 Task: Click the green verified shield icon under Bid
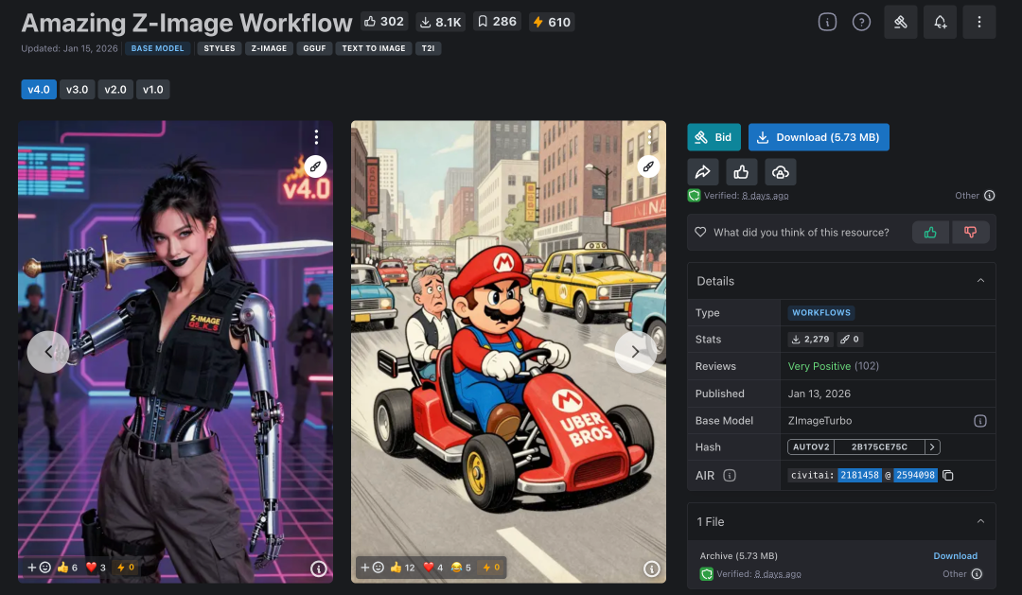click(695, 196)
